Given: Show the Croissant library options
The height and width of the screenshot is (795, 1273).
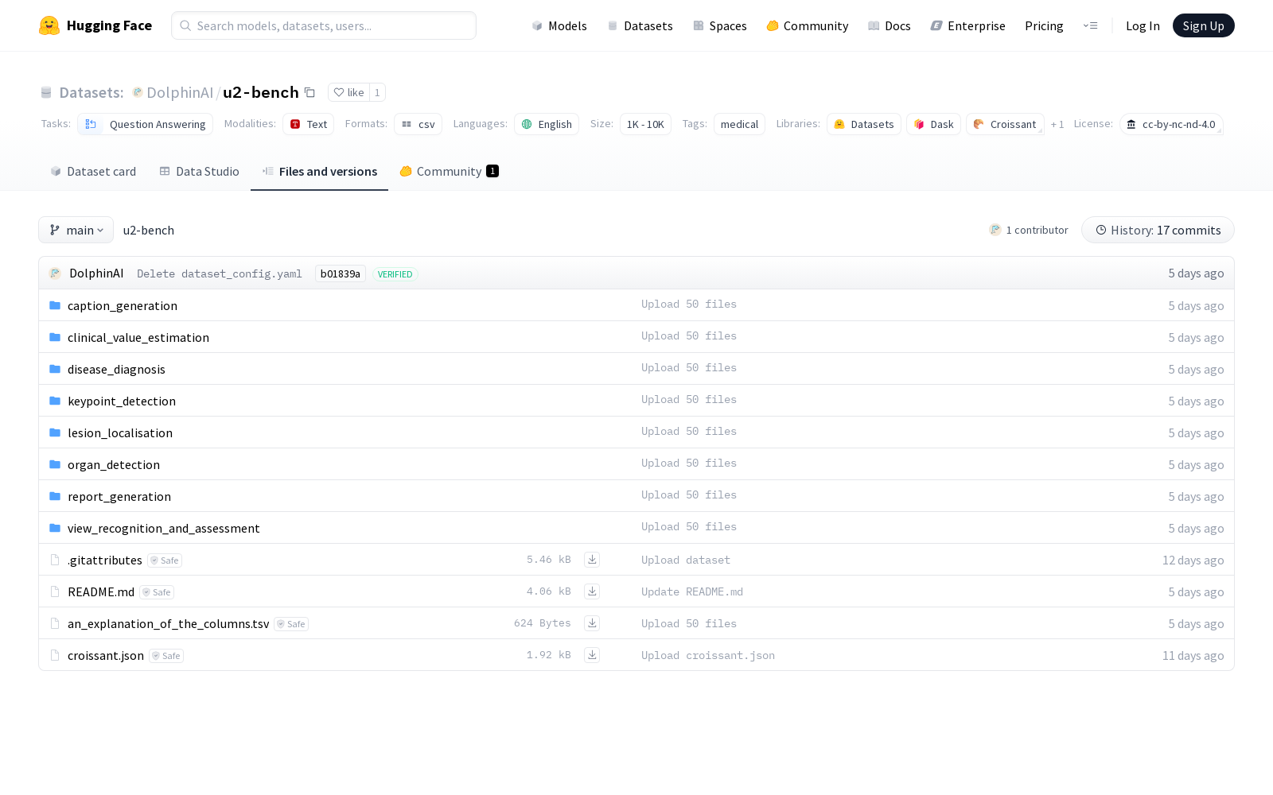Looking at the screenshot, I should [x=1005, y=125].
